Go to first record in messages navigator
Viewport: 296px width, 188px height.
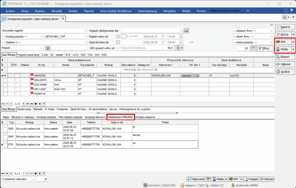click(x=3, y=174)
